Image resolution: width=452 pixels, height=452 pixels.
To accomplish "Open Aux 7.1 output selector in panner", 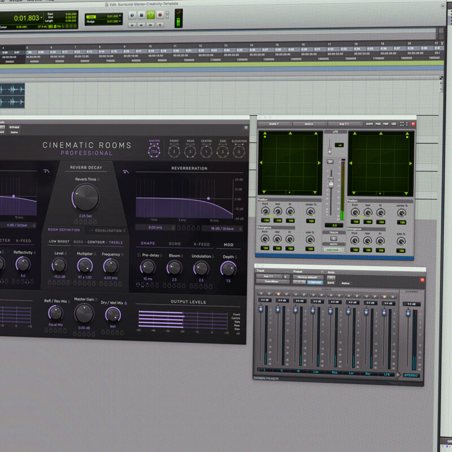I will click(345, 124).
